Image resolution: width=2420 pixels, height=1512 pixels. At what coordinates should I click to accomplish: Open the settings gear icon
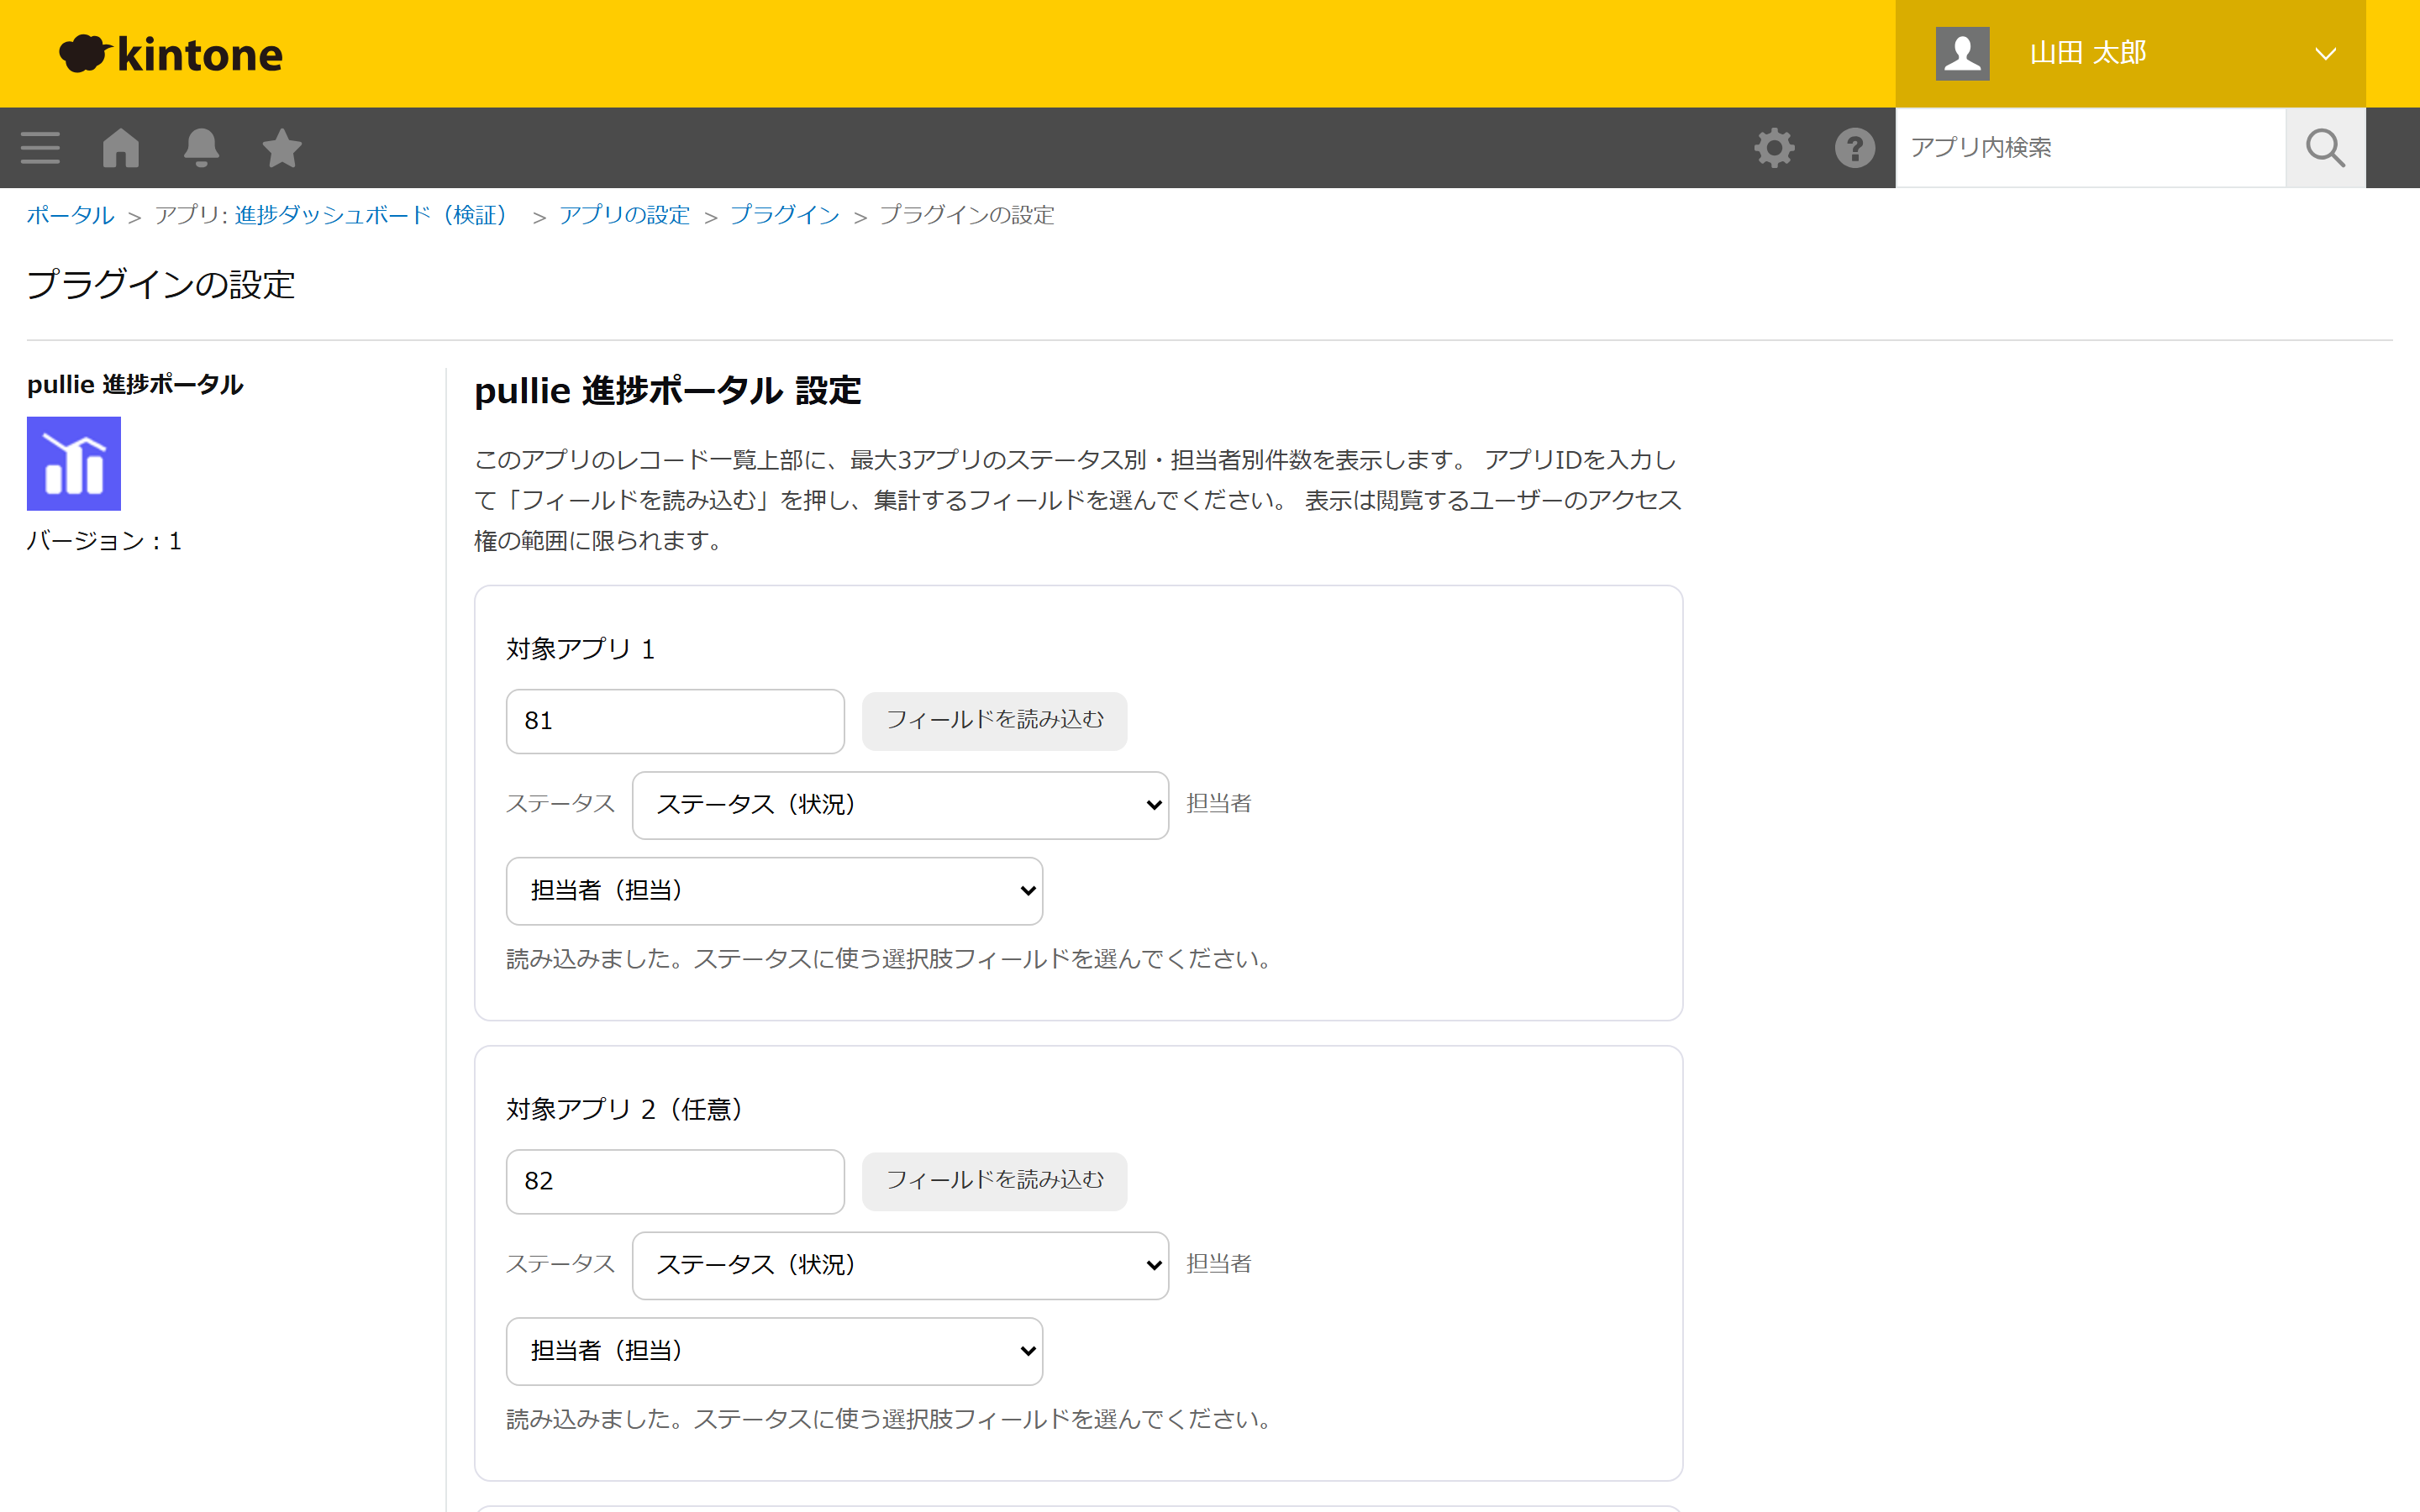tap(1774, 148)
